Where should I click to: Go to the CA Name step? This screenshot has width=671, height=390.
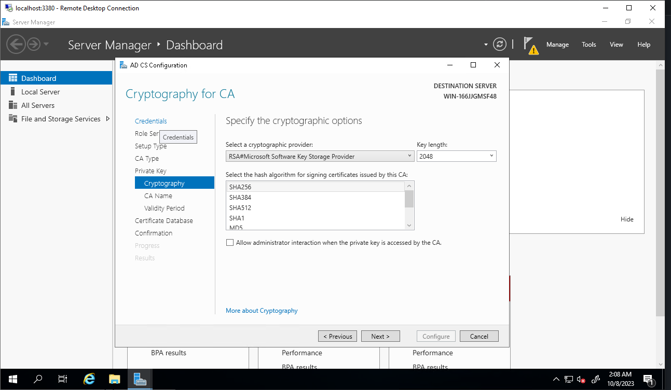point(158,196)
